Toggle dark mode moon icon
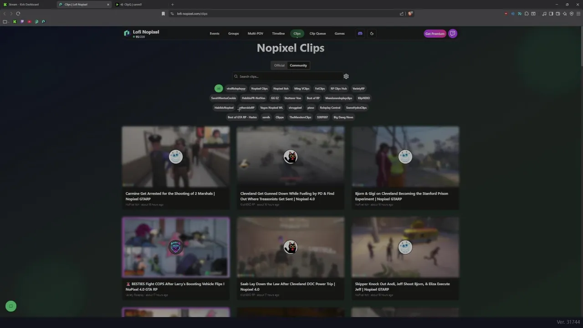Viewport: 583px width, 328px height. [372, 33]
